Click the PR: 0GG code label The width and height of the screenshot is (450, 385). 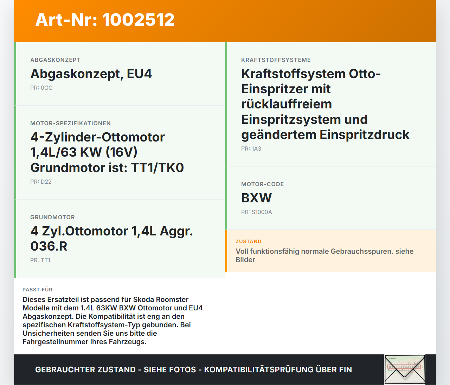pos(41,88)
